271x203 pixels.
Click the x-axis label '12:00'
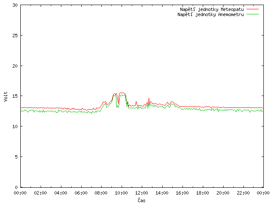(141, 193)
